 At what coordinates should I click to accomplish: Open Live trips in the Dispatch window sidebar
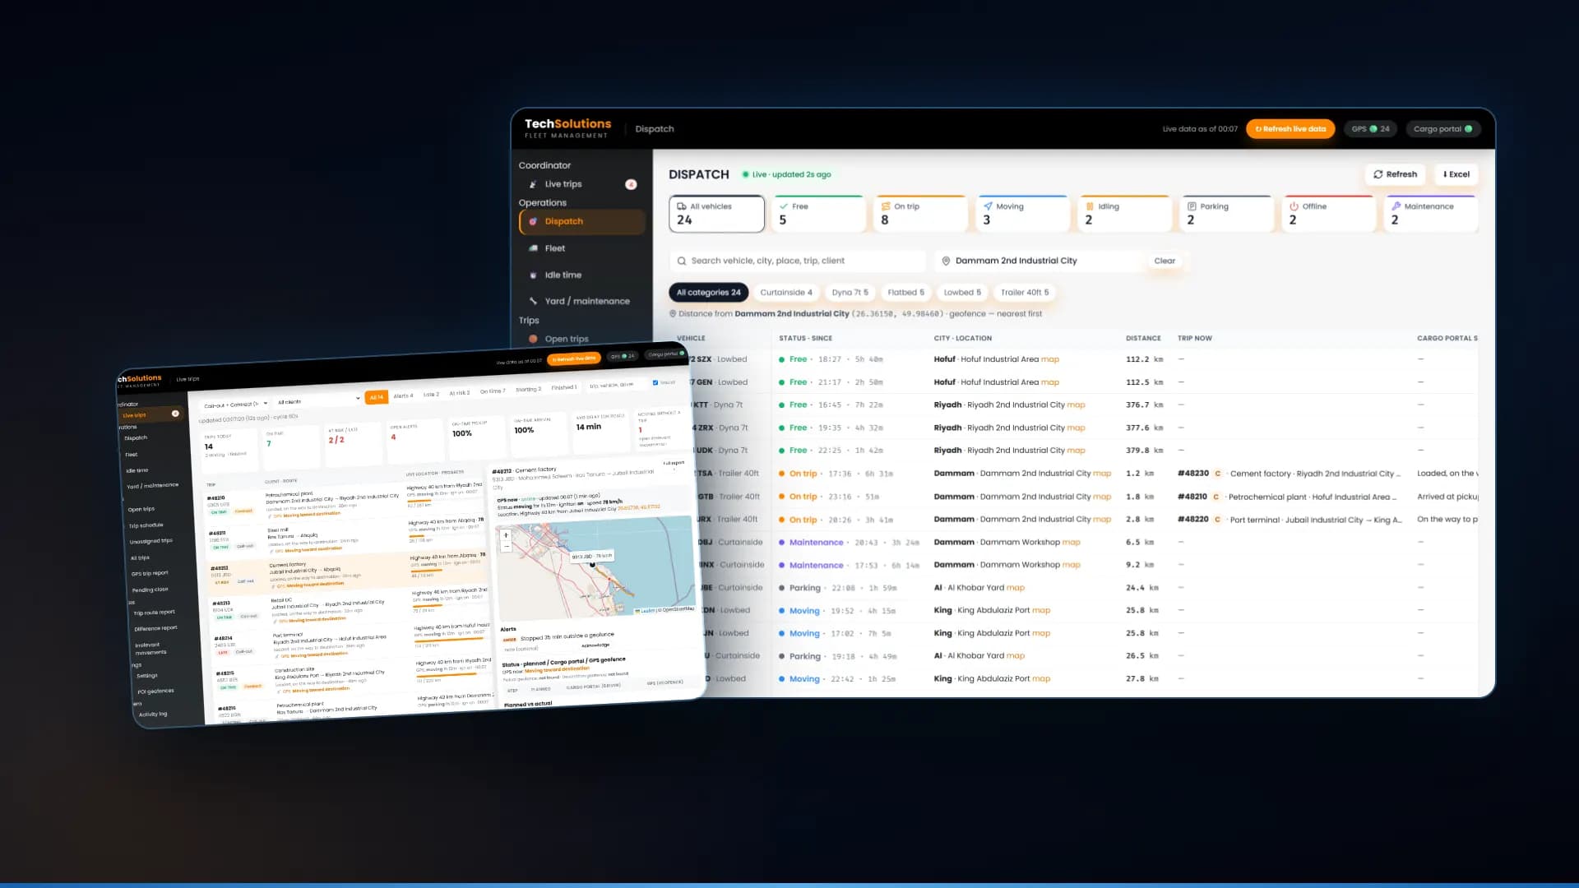tap(581, 184)
